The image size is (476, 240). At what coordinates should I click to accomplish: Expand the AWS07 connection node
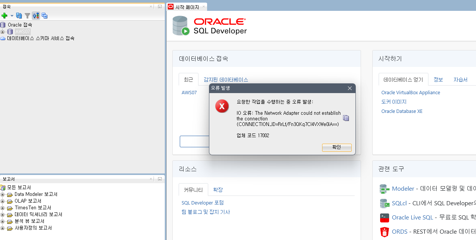point(3,32)
